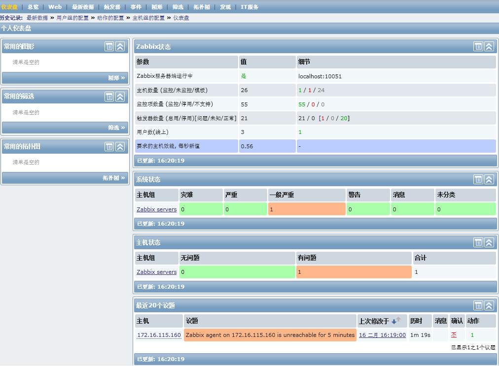Click the 0.56 performance value

pyautogui.click(x=247, y=146)
